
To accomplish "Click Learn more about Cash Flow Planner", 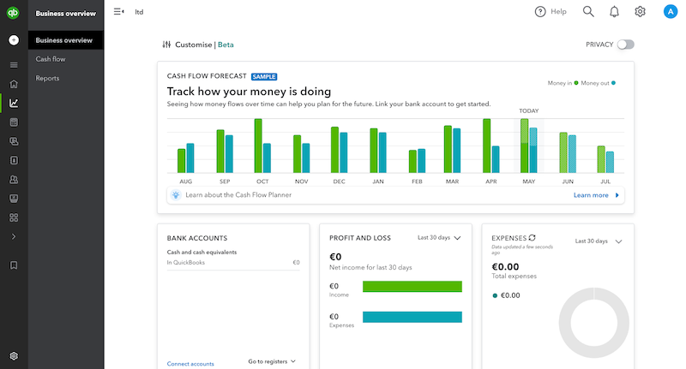I will tap(596, 195).
